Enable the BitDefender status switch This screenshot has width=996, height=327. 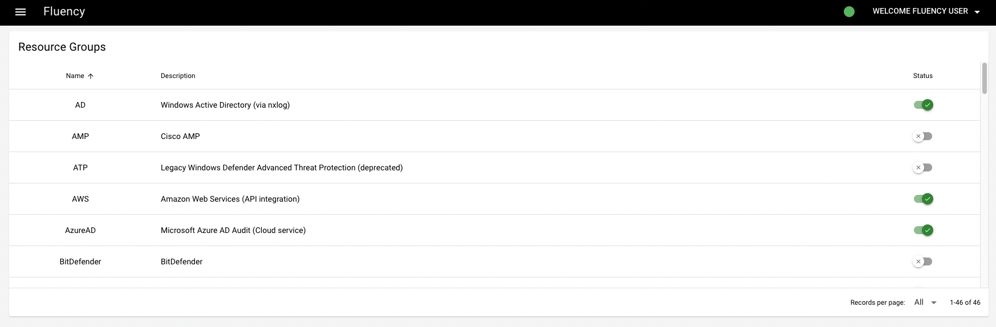(922, 261)
